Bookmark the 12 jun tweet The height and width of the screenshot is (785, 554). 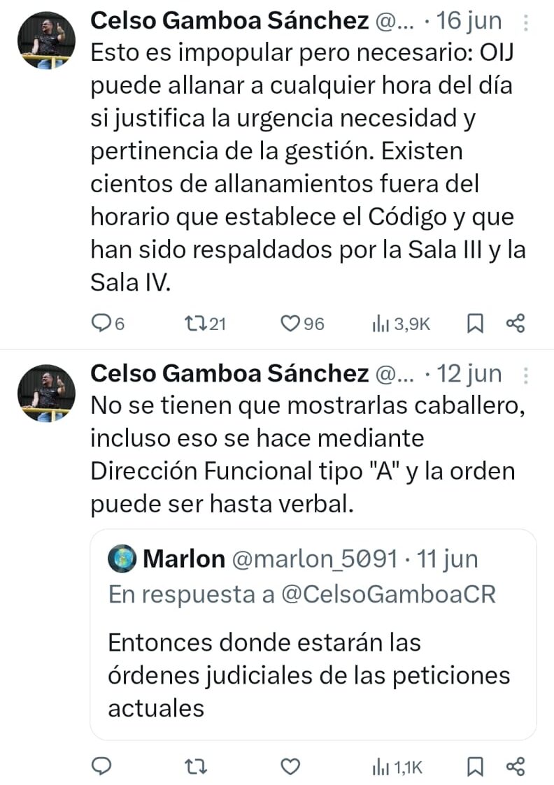(476, 767)
